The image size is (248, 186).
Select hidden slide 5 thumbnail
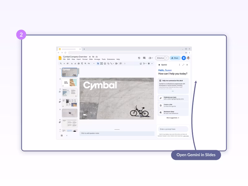point(69,113)
